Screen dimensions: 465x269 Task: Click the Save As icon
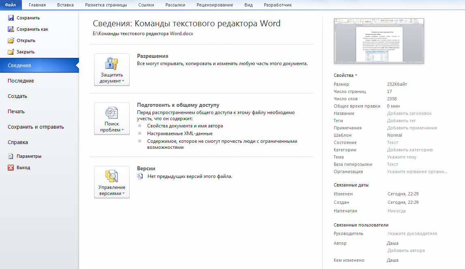(11, 29)
